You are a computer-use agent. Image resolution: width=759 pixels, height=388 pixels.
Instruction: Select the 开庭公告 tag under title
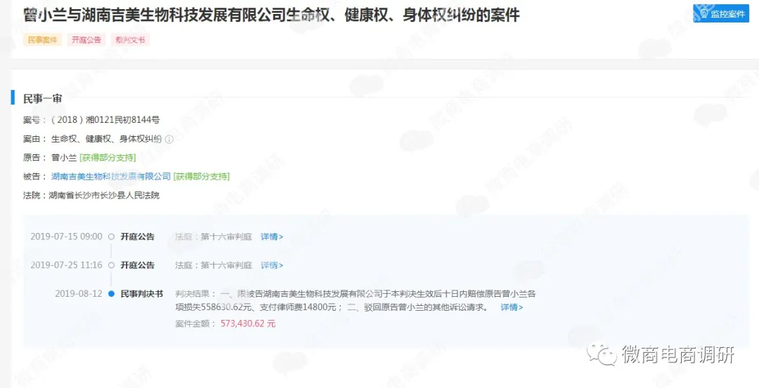(x=86, y=40)
